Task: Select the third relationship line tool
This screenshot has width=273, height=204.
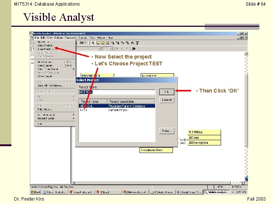Action: (x=122, y=43)
